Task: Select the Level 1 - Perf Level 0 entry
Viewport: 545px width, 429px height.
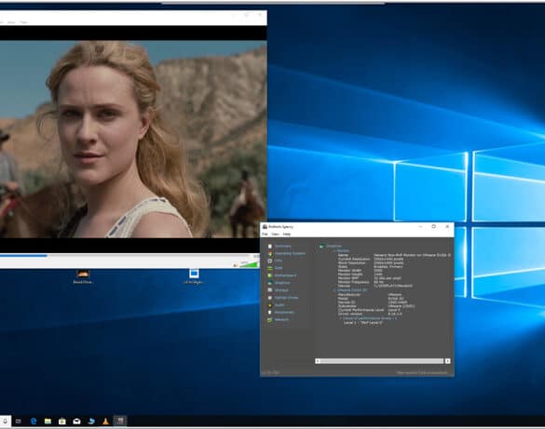Action: click(363, 322)
